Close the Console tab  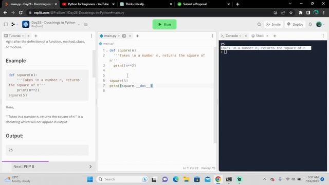point(246,36)
